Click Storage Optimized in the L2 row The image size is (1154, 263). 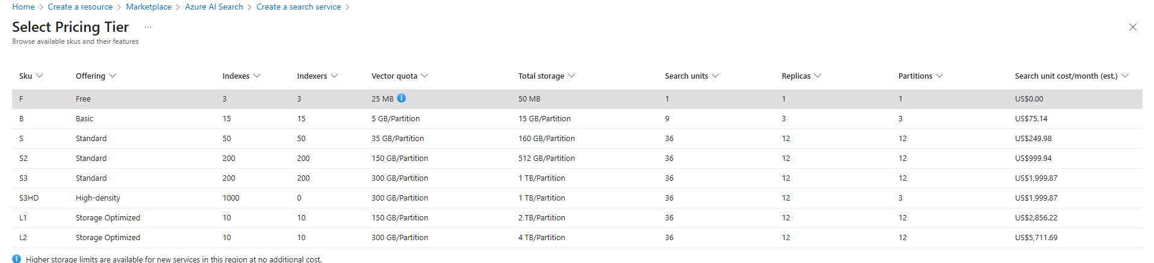(108, 238)
